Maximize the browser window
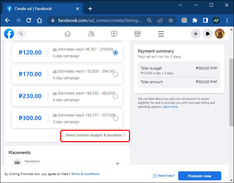 pyautogui.click(x=211, y=5)
